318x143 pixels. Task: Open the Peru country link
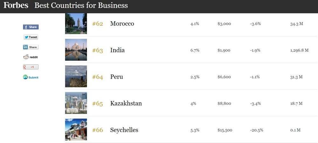[116, 77]
